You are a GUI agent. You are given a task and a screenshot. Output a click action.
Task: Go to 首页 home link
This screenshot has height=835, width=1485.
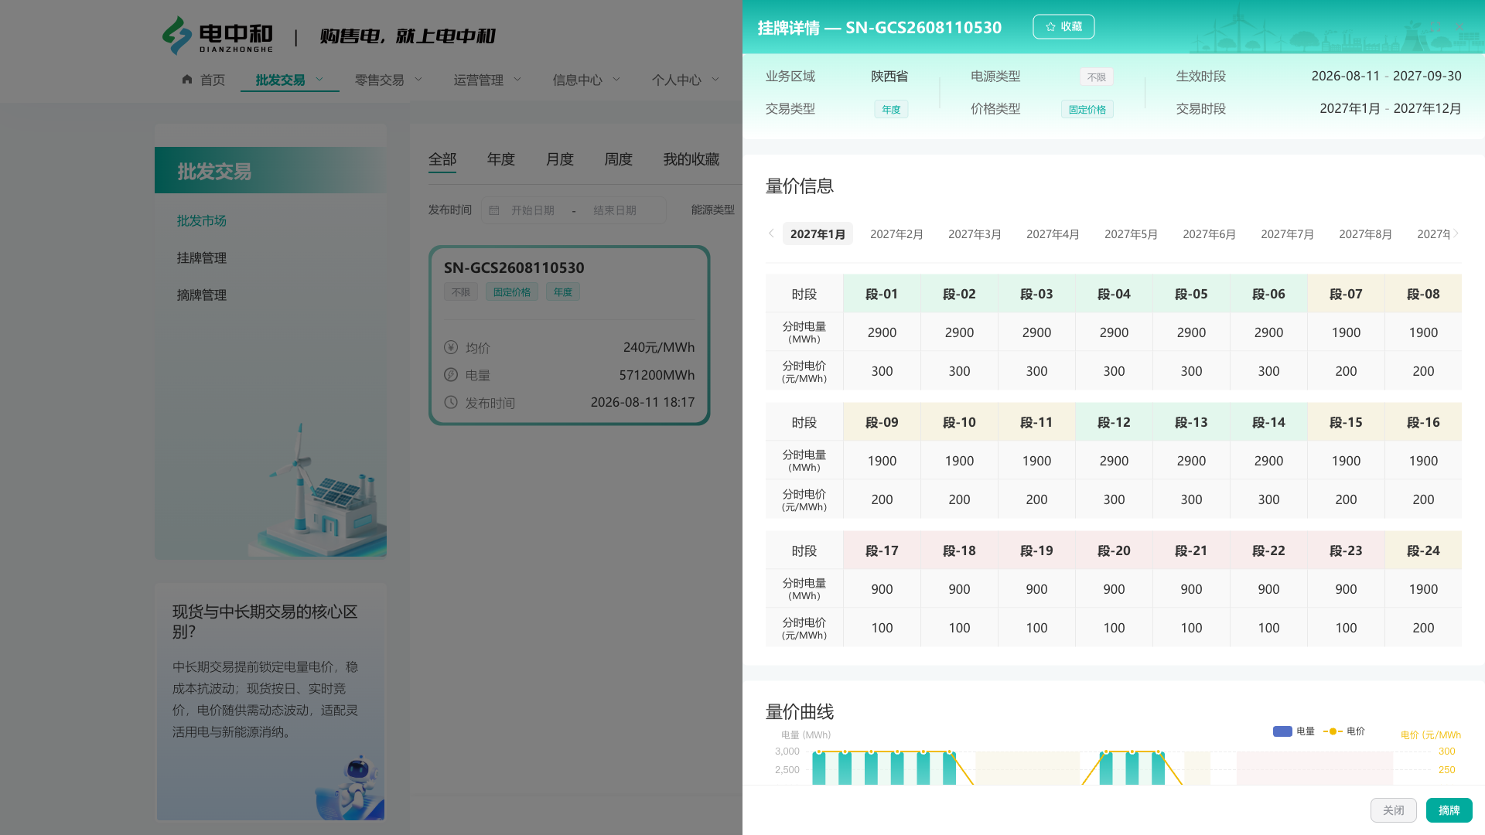(x=203, y=80)
